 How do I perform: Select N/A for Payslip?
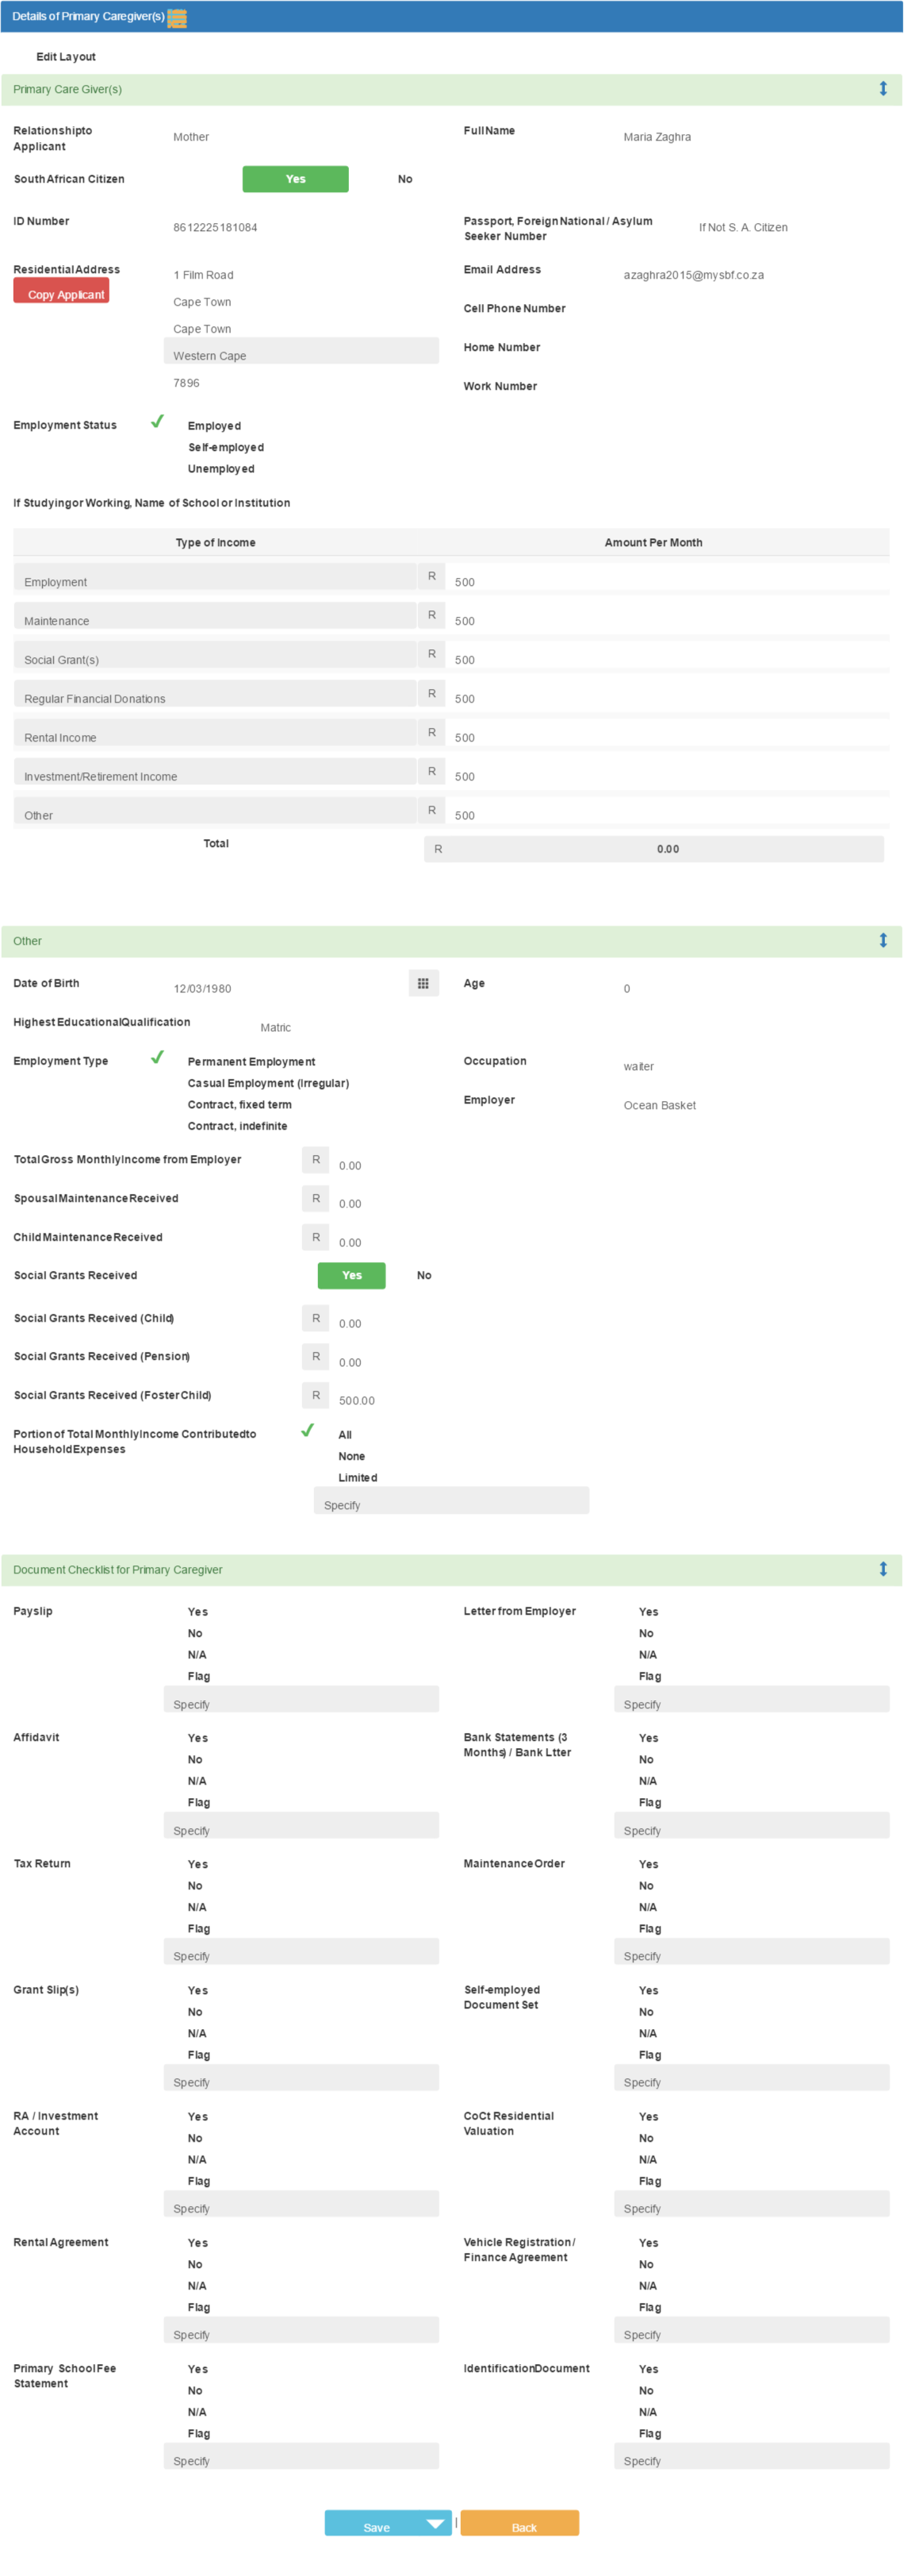click(x=197, y=1655)
